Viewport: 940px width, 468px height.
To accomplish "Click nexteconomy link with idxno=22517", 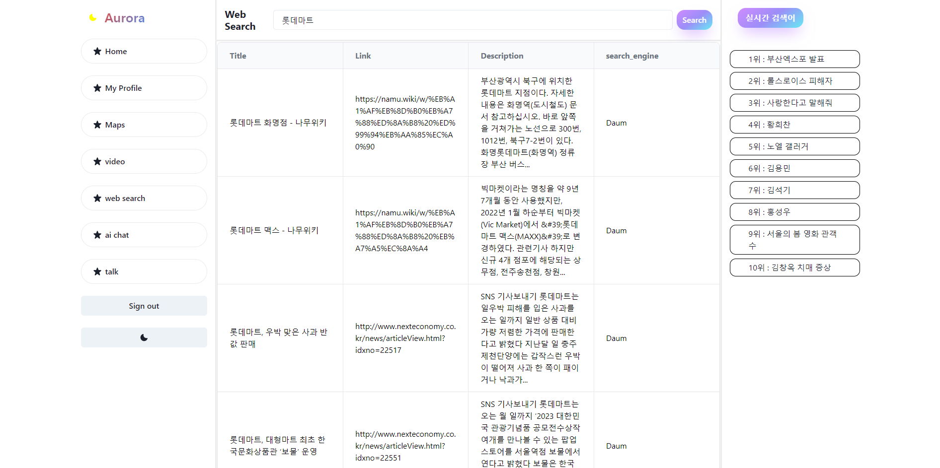I will coord(405,338).
